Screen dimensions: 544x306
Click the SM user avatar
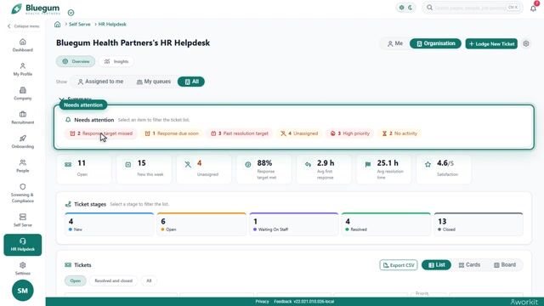tap(23, 291)
